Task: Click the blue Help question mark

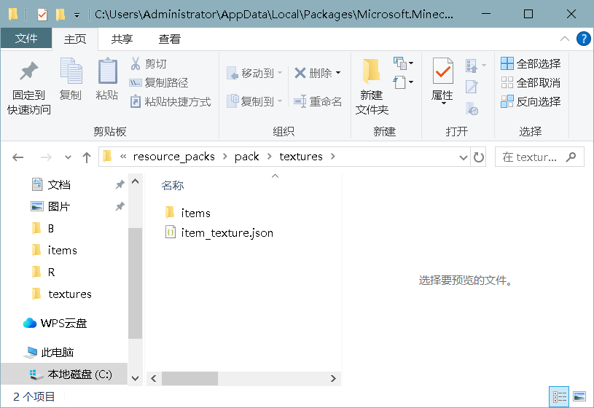Action: click(583, 39)
